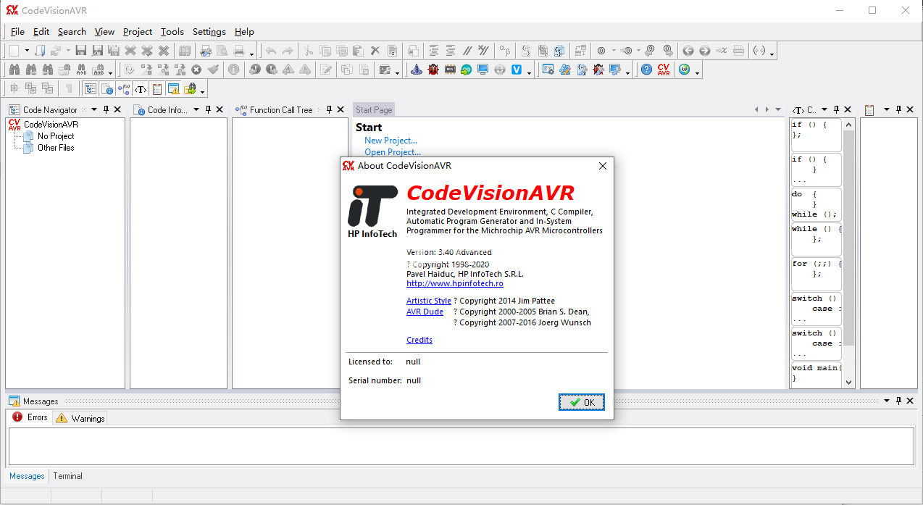Select Other Files in Code Navigator tree
Viewport: 923px width, 505px height.
pos(56,148)
